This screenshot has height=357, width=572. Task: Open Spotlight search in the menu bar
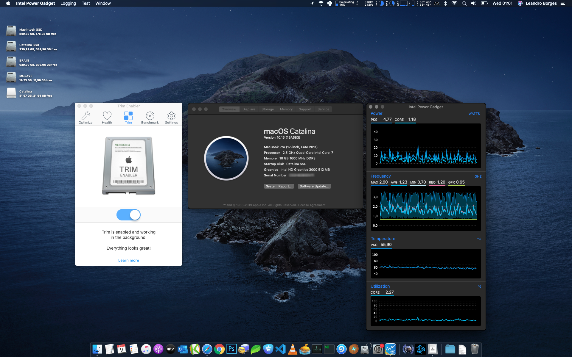pyautogui.click(x=464, y=3)
